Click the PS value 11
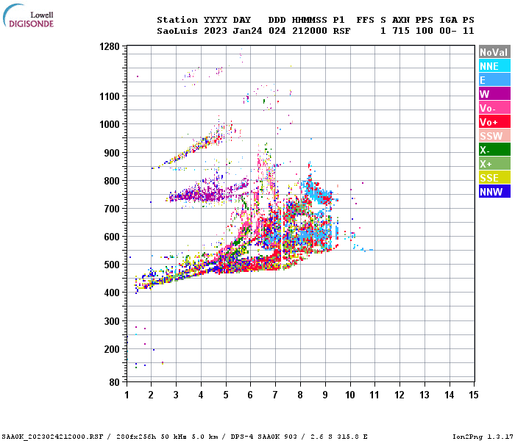 (x=469, y=31)
